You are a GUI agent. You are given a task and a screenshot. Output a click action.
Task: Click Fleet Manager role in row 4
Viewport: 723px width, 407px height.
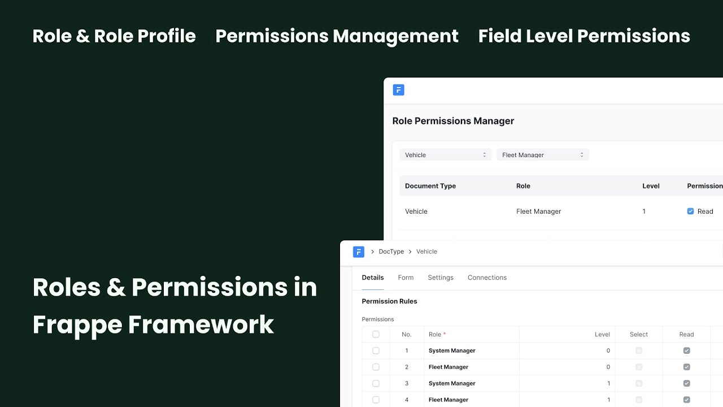coord(448,400)
